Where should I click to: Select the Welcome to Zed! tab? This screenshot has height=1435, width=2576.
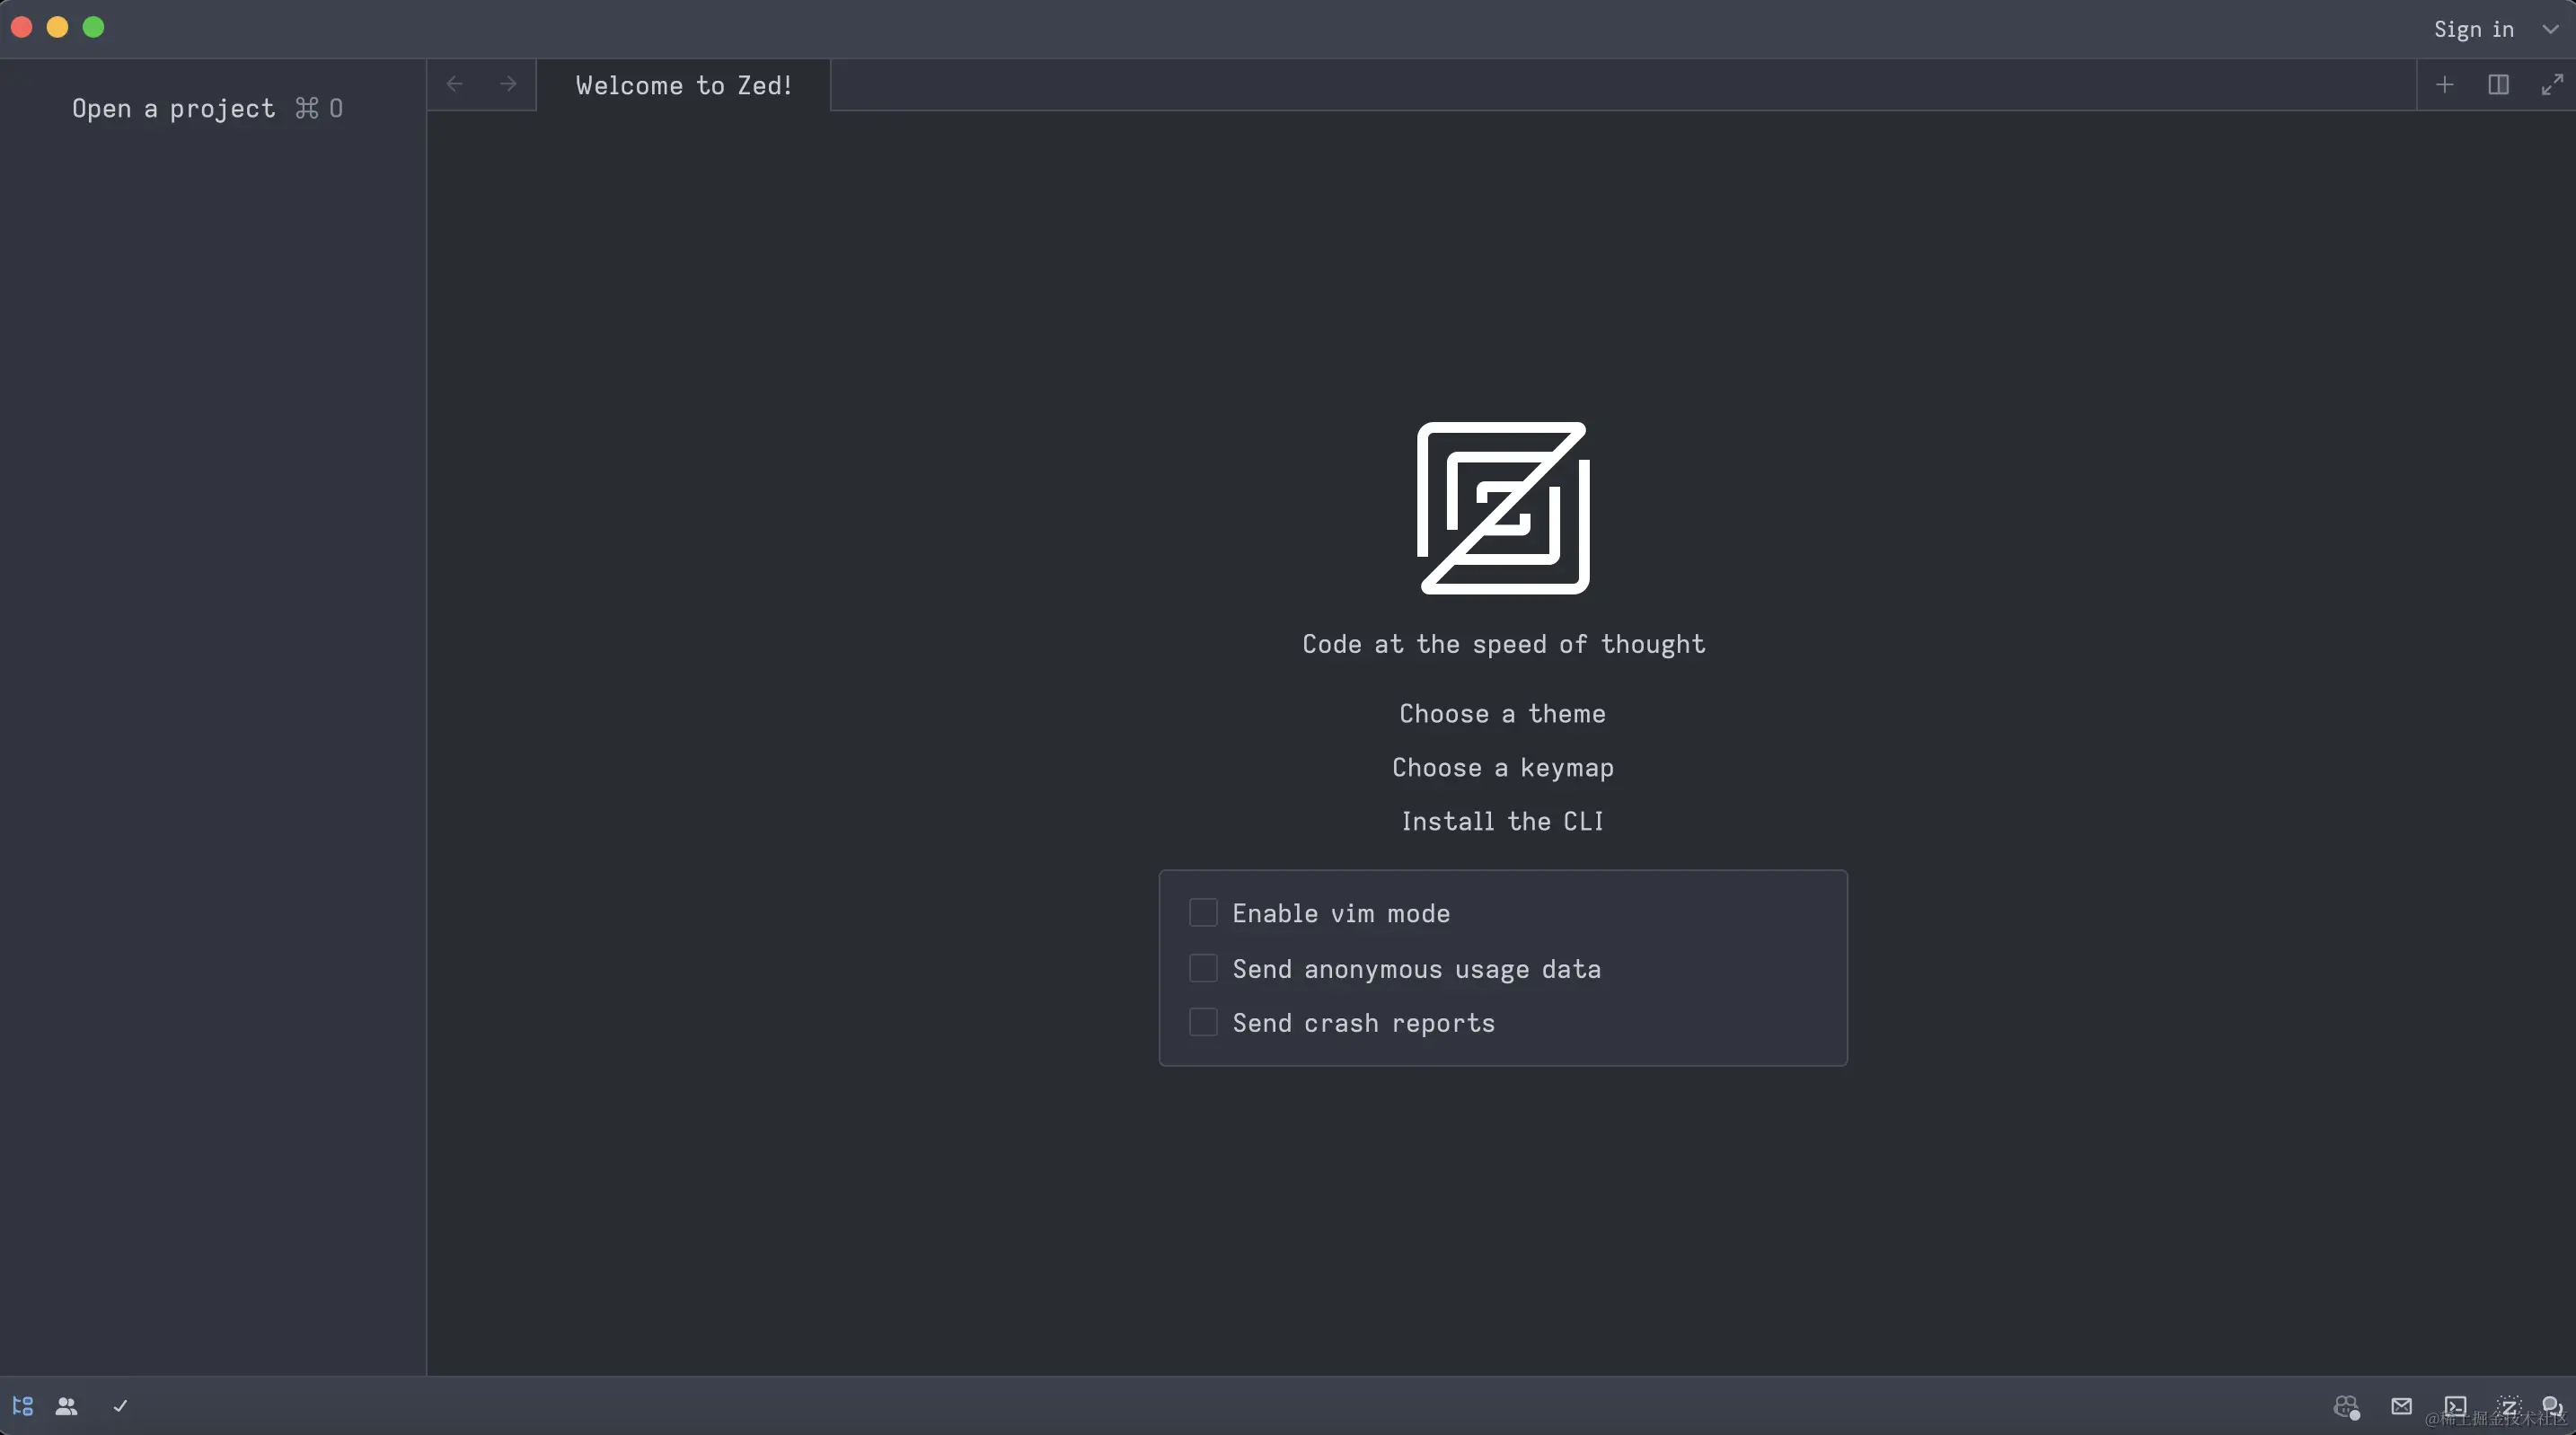click(x=684, y=85)
